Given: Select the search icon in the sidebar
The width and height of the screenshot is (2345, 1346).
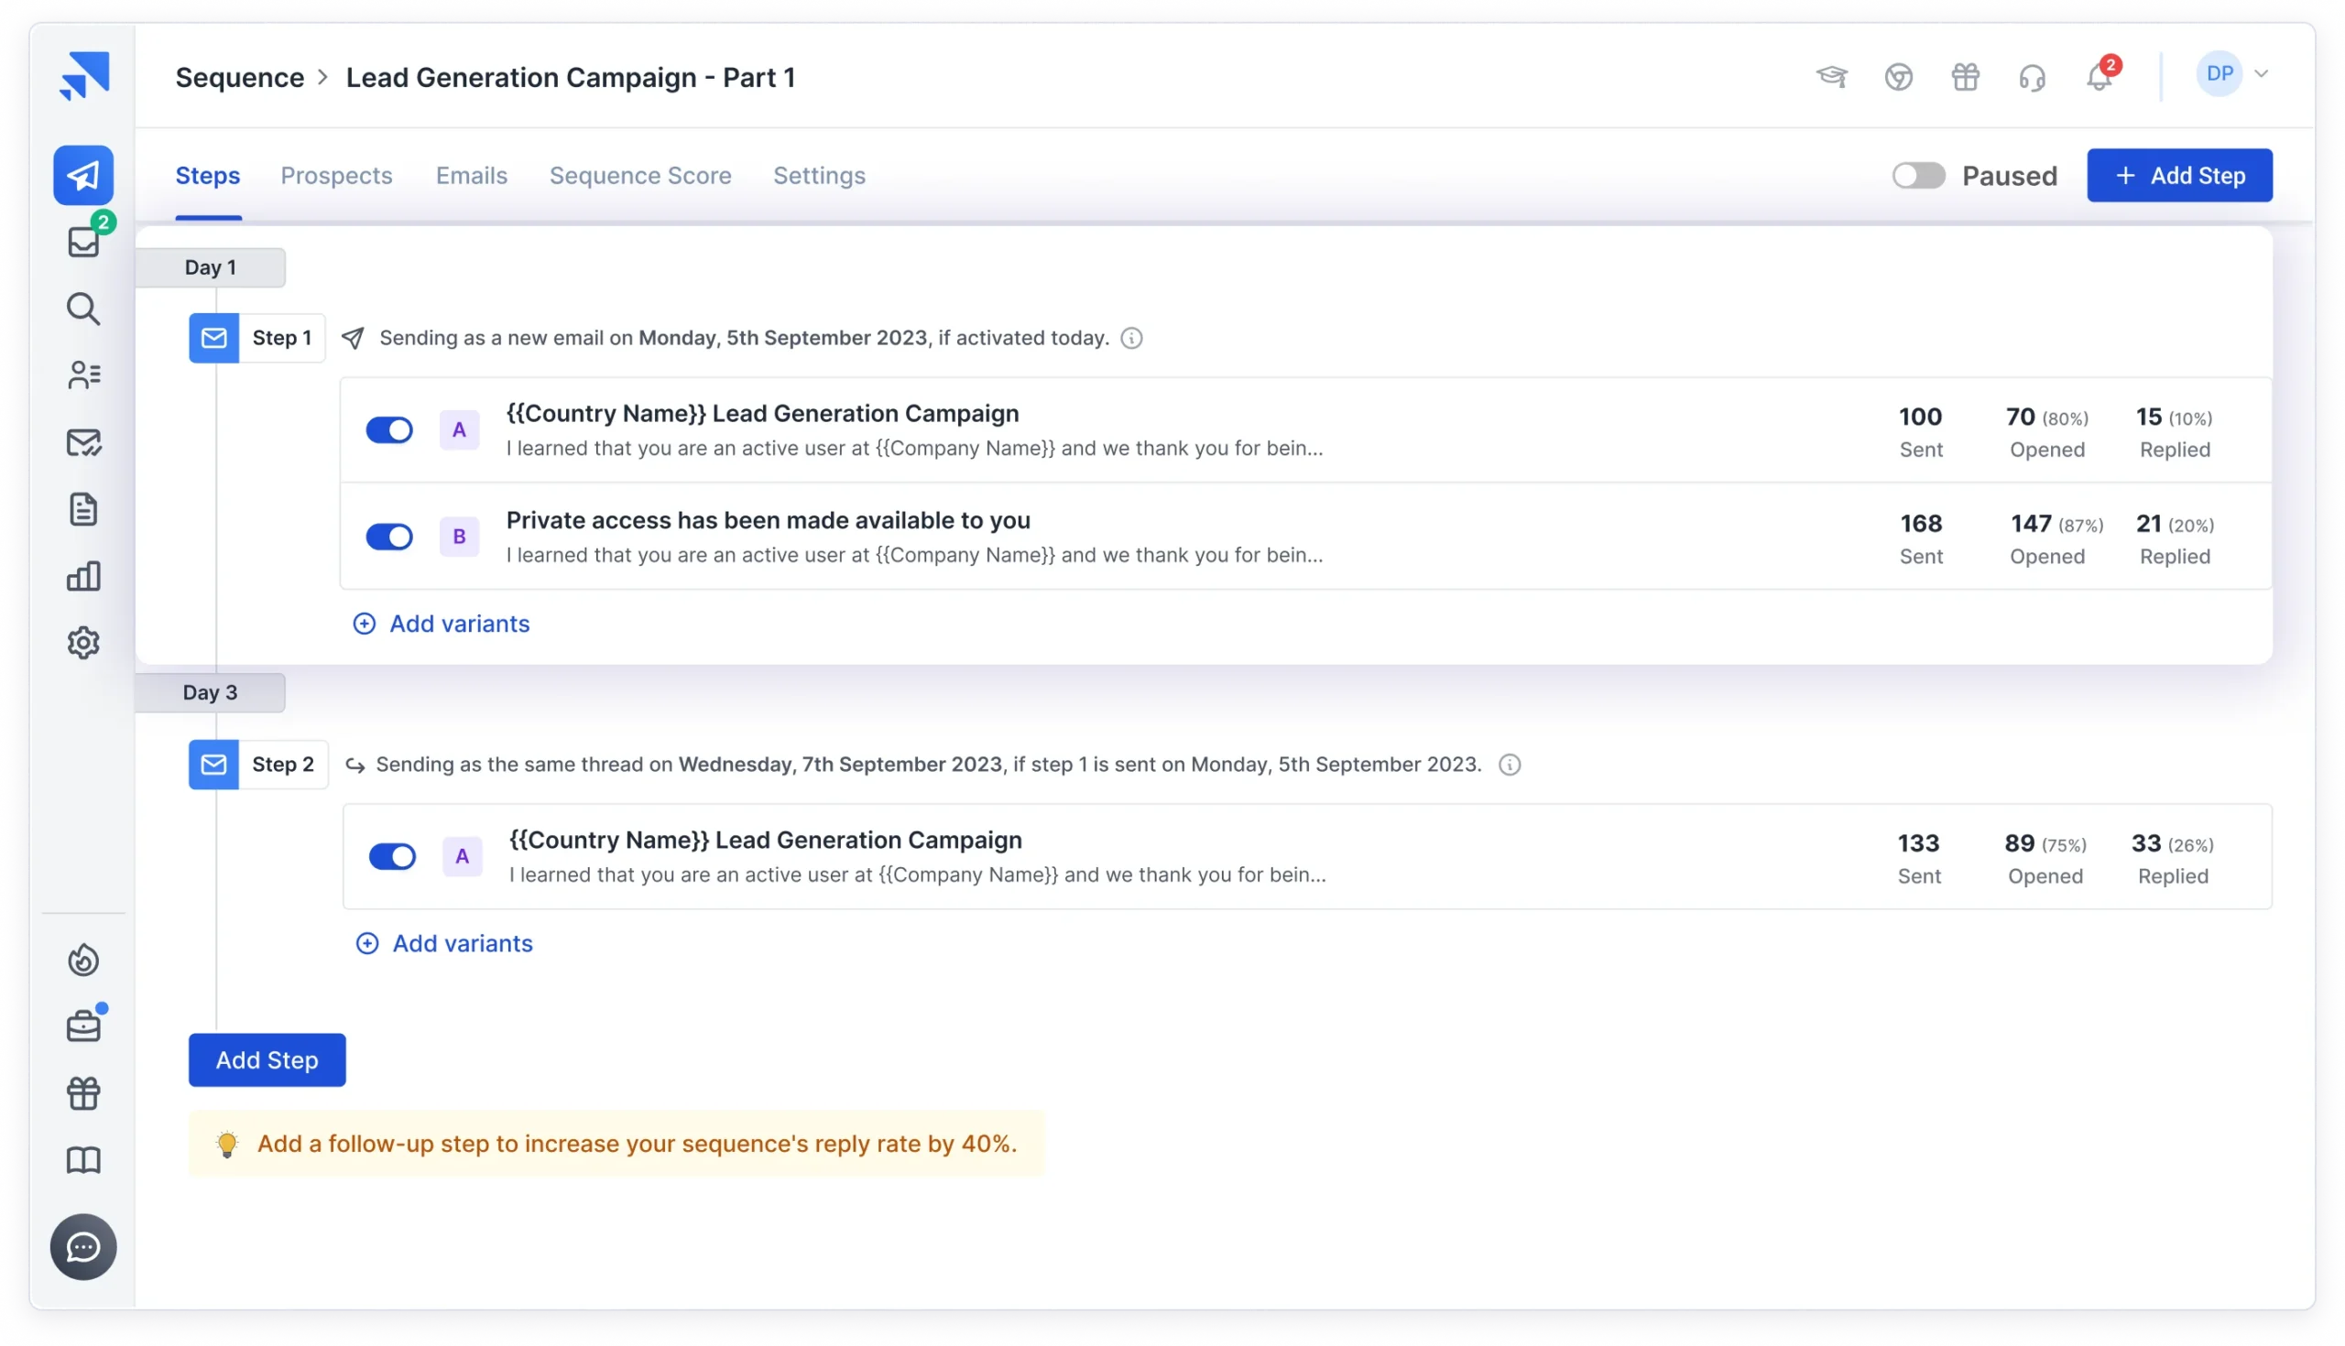Looking at the screenshot, I should pyautogui.click(x=83, y=309).
